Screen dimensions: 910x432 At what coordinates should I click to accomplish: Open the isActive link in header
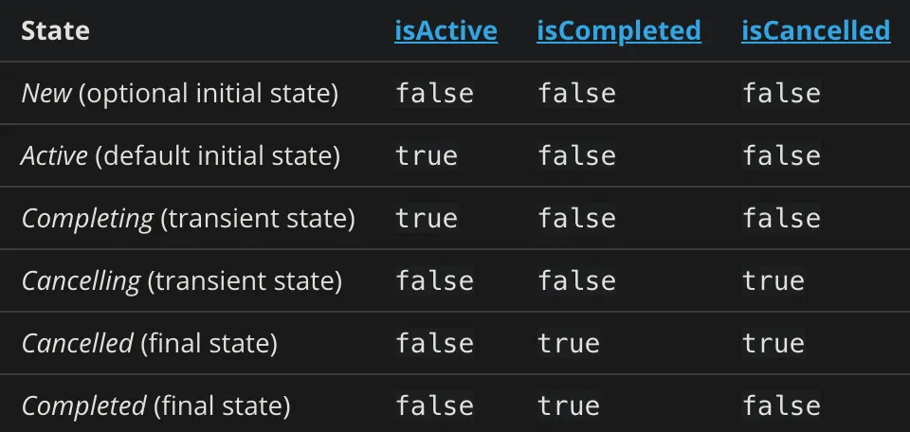(x=446, y=30)
